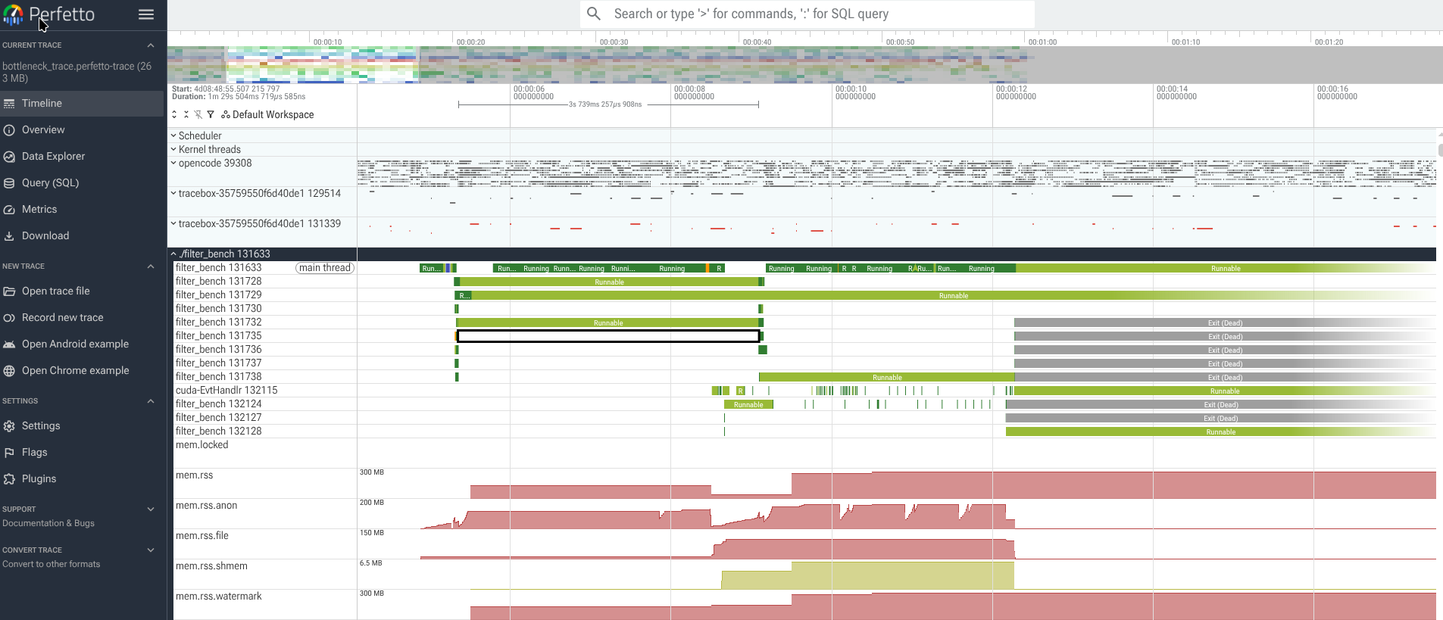Select the highlighted slice on thread 131735
The width and height of the screenshot is (1443, 620).
[608, 336]
